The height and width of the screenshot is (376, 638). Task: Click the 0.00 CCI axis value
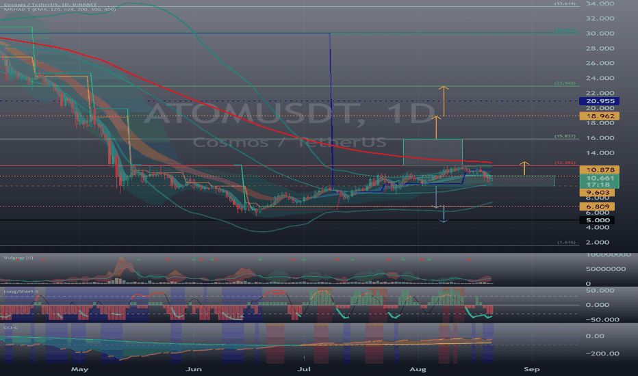pyautogui.click(x=595, y=336)
